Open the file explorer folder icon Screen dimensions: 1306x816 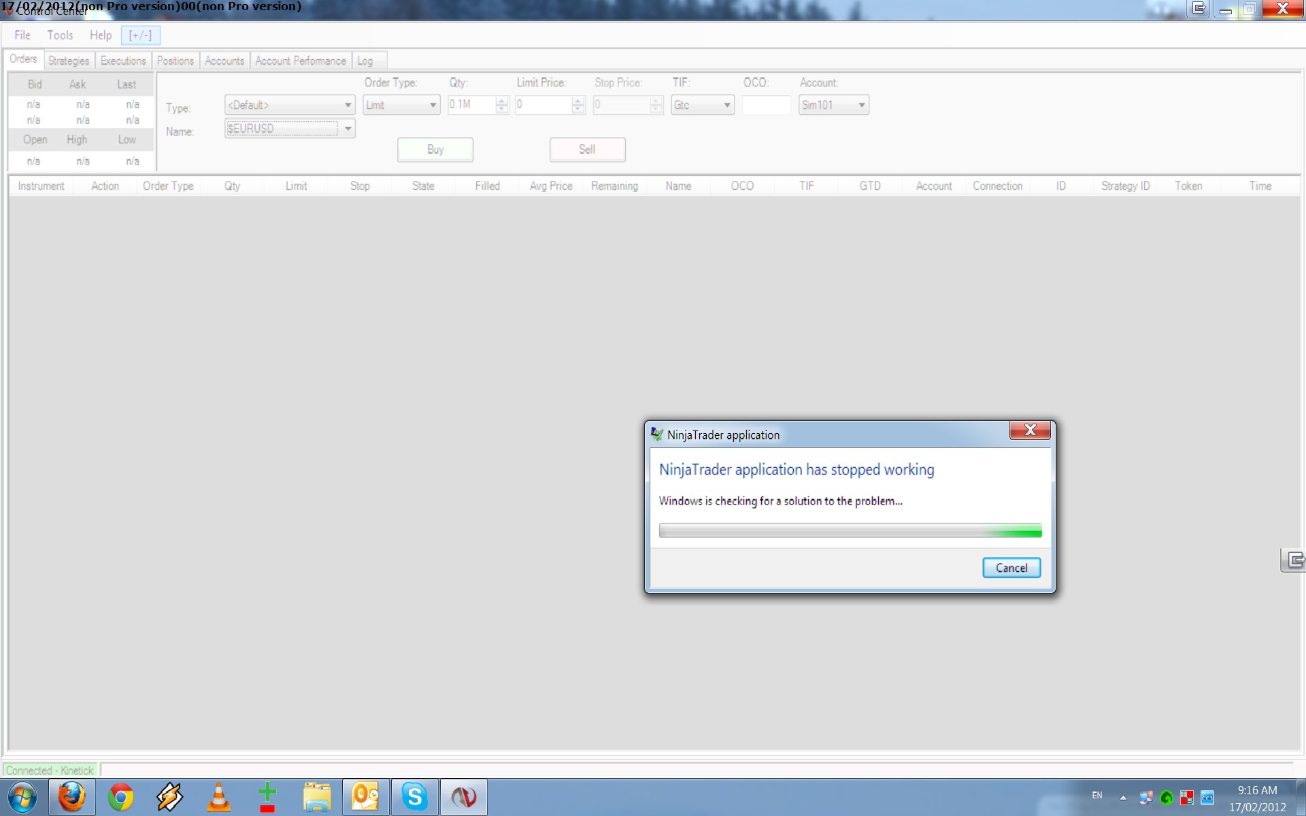click(316, 797)
